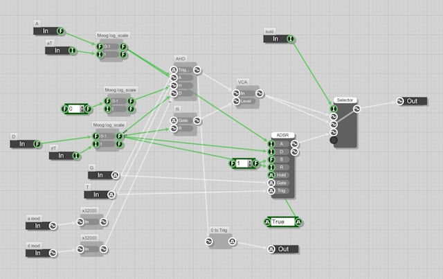
Task: Click the ADSR Hold input port
Action: click(x=270, y=175)
